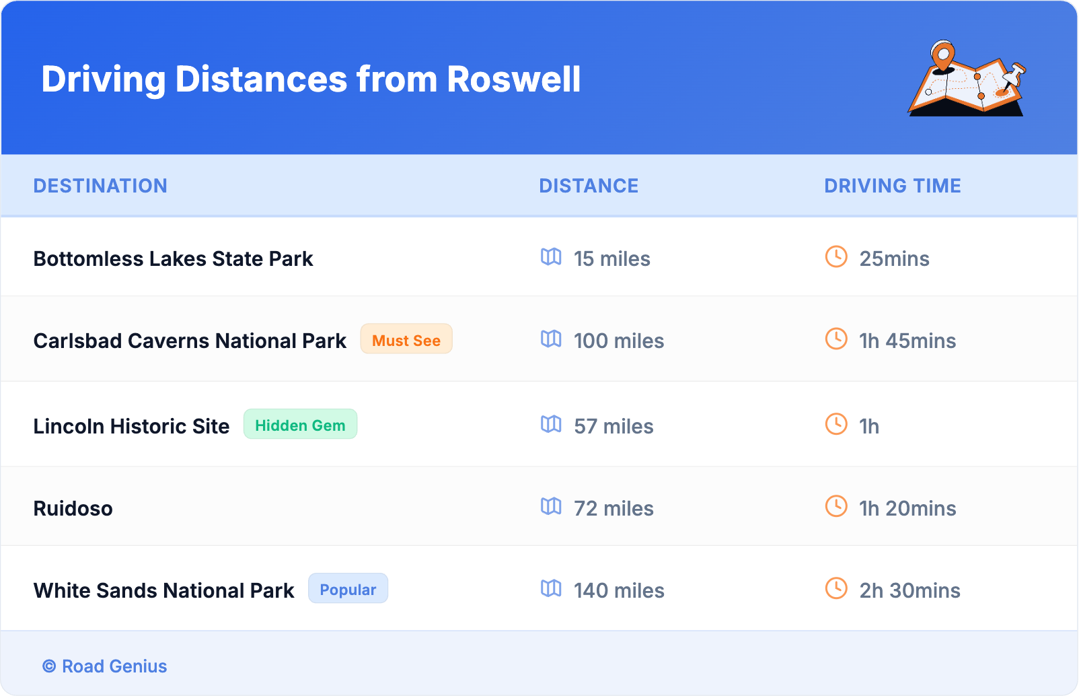Select the clock icon in the Ruidoso row

(836, 508)
